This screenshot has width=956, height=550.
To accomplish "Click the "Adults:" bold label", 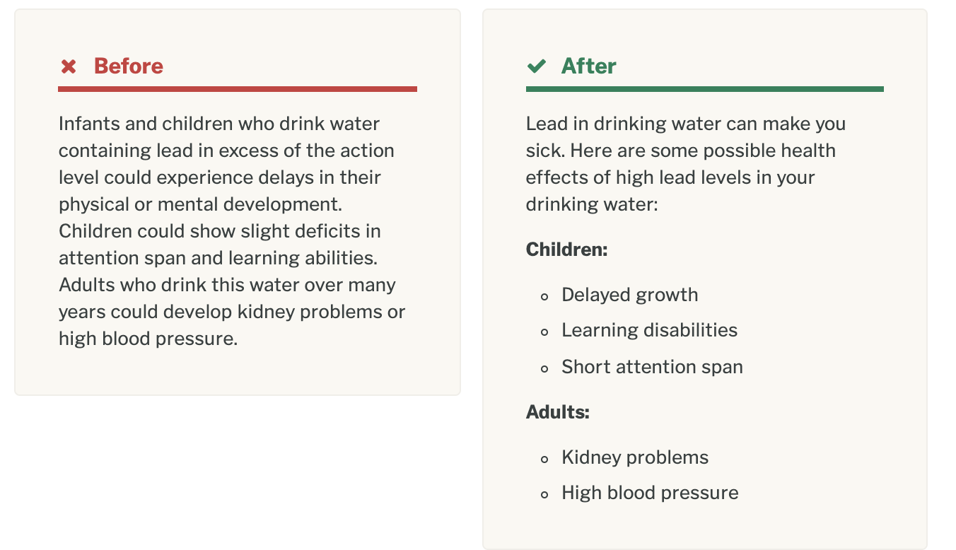I will point(557,412).
